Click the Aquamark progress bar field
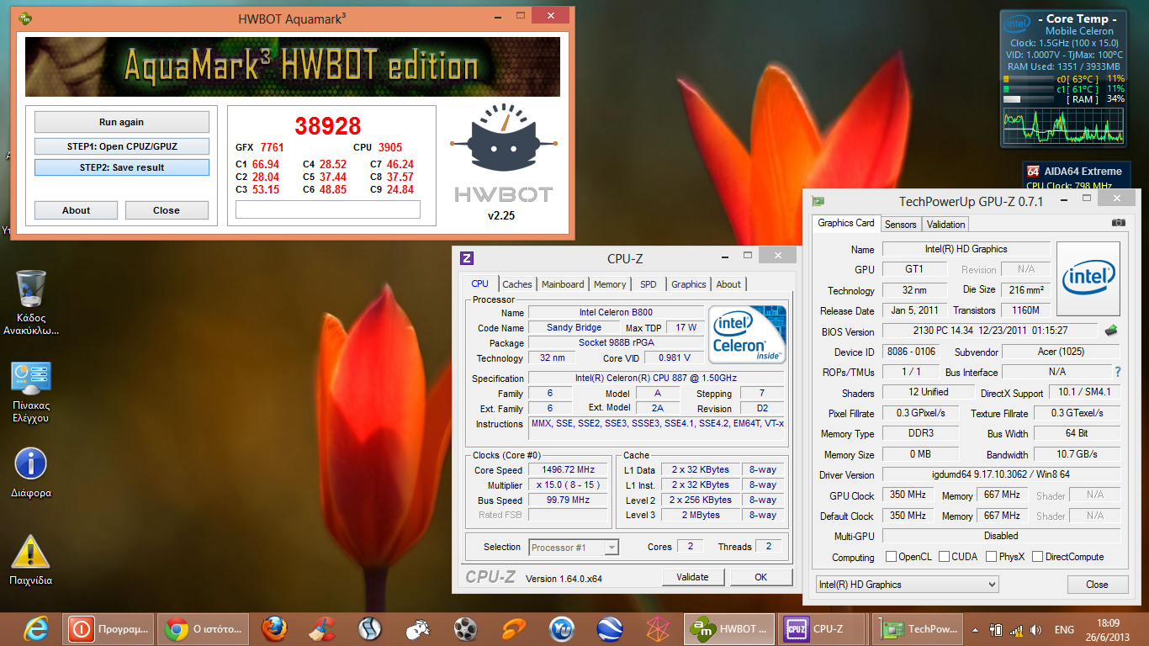 [x=327, y=209]
